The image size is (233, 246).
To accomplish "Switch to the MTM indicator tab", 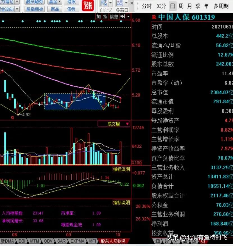I will [x=34, y=241].
